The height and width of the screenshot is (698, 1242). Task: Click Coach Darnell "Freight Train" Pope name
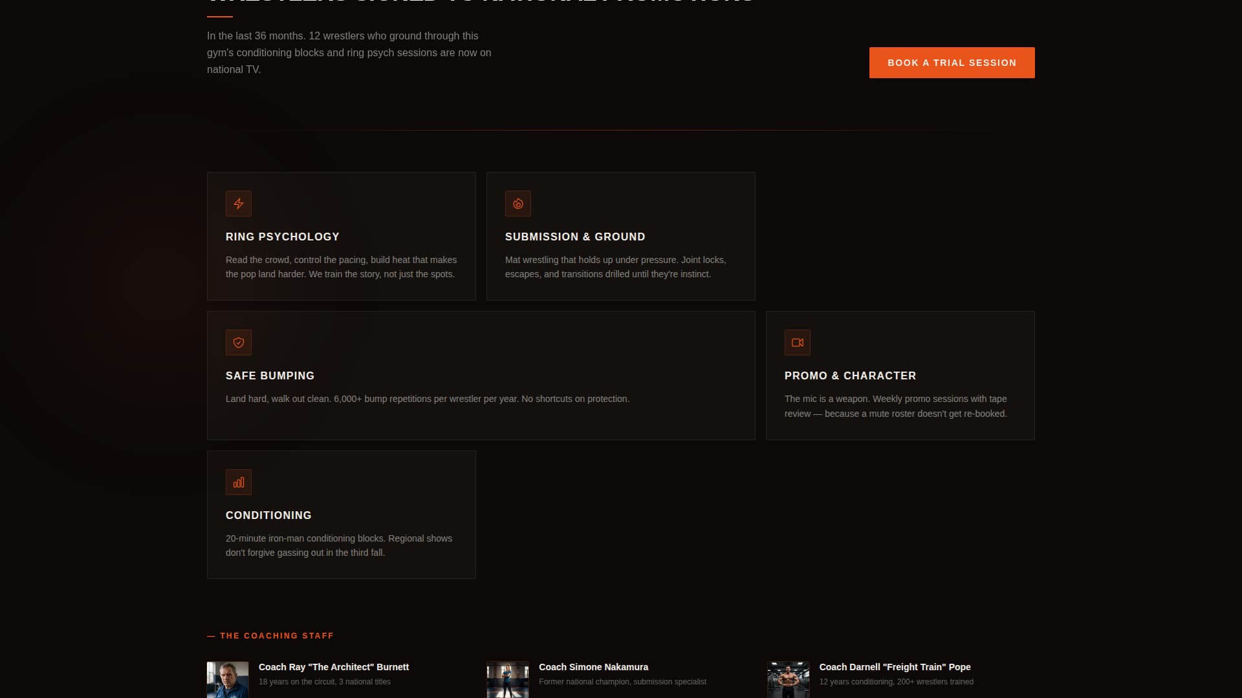tap(895, 667)
